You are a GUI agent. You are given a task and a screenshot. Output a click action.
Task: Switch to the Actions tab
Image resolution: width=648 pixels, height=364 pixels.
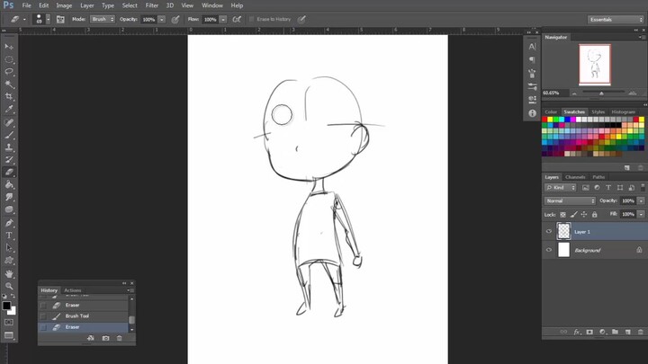coord(73,290)
